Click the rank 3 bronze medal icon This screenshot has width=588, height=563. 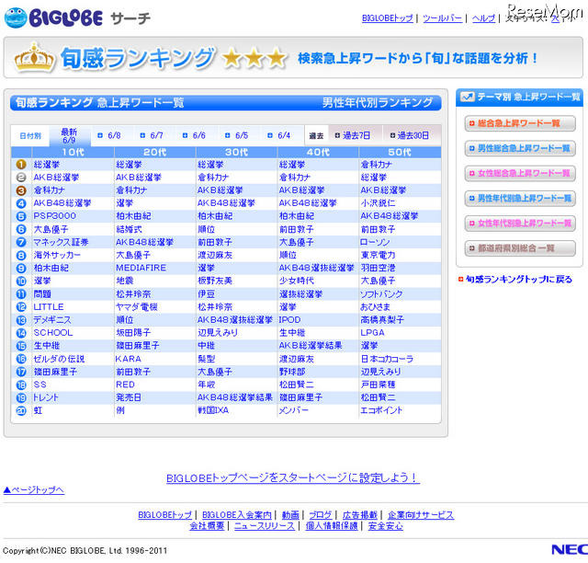point(20,190)
